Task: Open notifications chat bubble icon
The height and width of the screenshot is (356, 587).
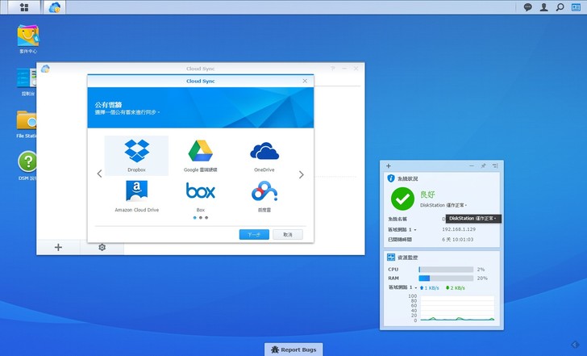Action: pyautogui.click(x=527, y=7)
